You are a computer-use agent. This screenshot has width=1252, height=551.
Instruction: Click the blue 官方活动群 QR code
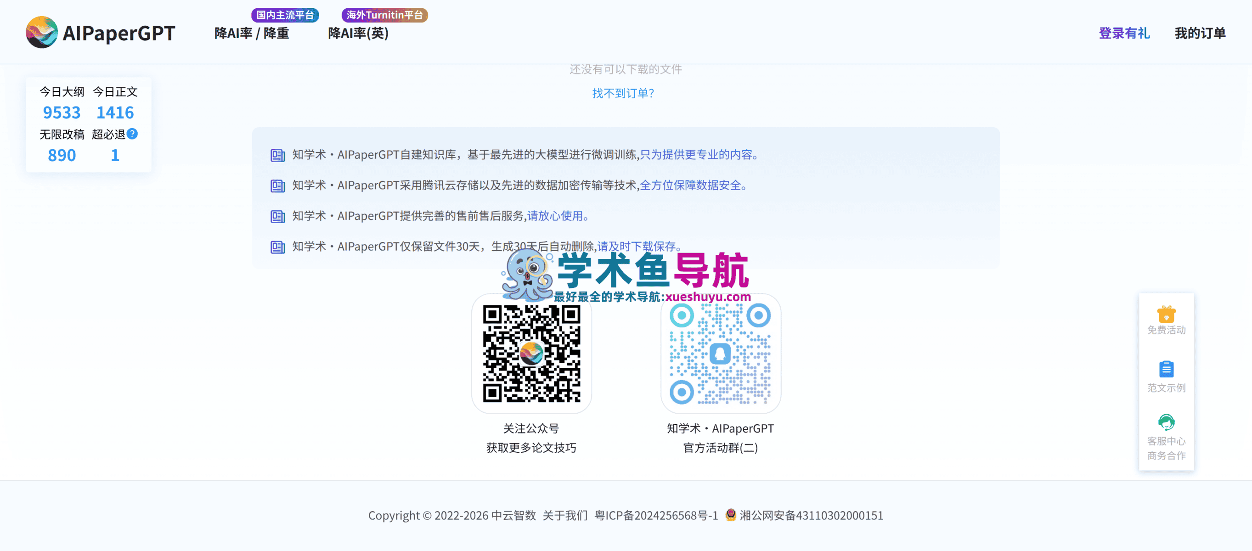(x=720, y=353)
